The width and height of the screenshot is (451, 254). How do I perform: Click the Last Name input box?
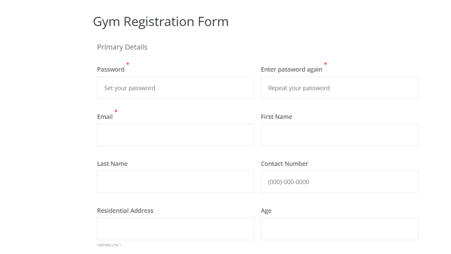pyautogui.click(x=175, y=182)
